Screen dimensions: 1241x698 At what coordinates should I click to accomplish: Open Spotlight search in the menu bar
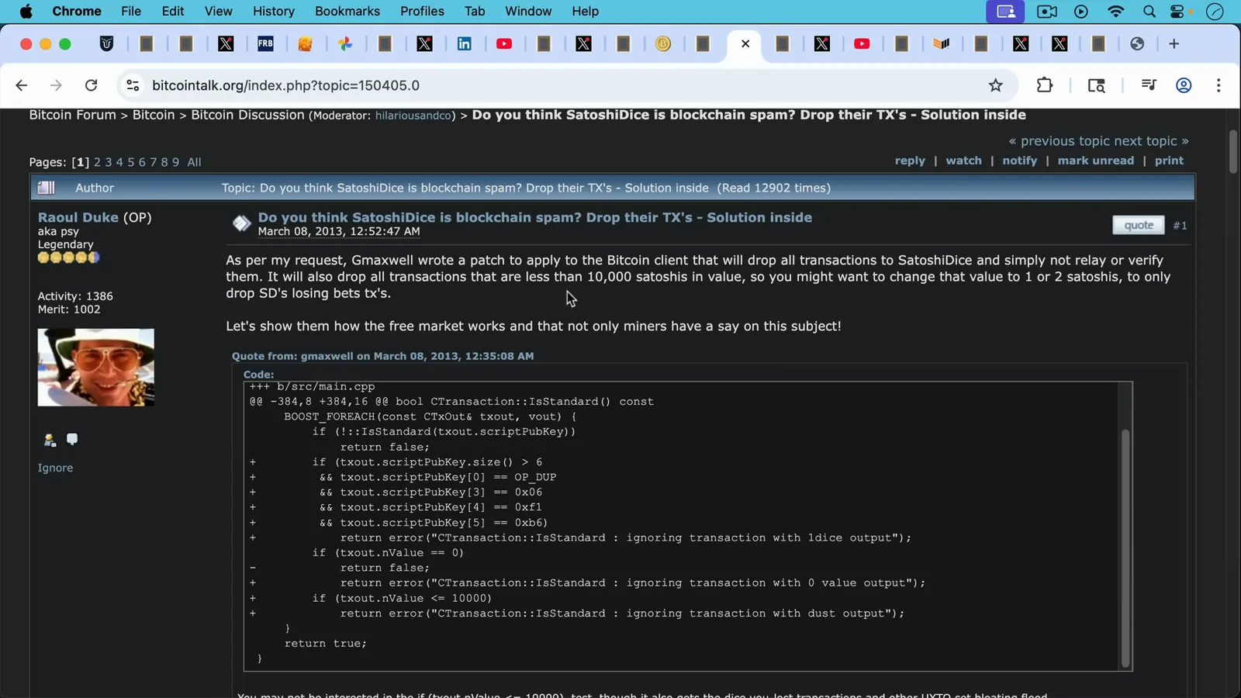(x=1149, y=11)
